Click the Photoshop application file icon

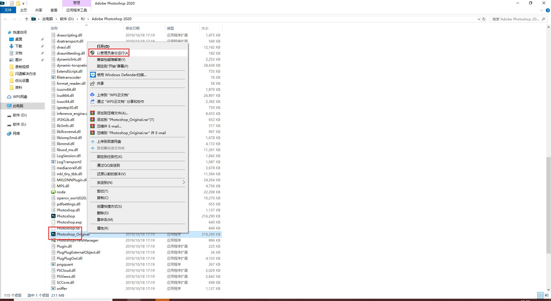[53, 216]
